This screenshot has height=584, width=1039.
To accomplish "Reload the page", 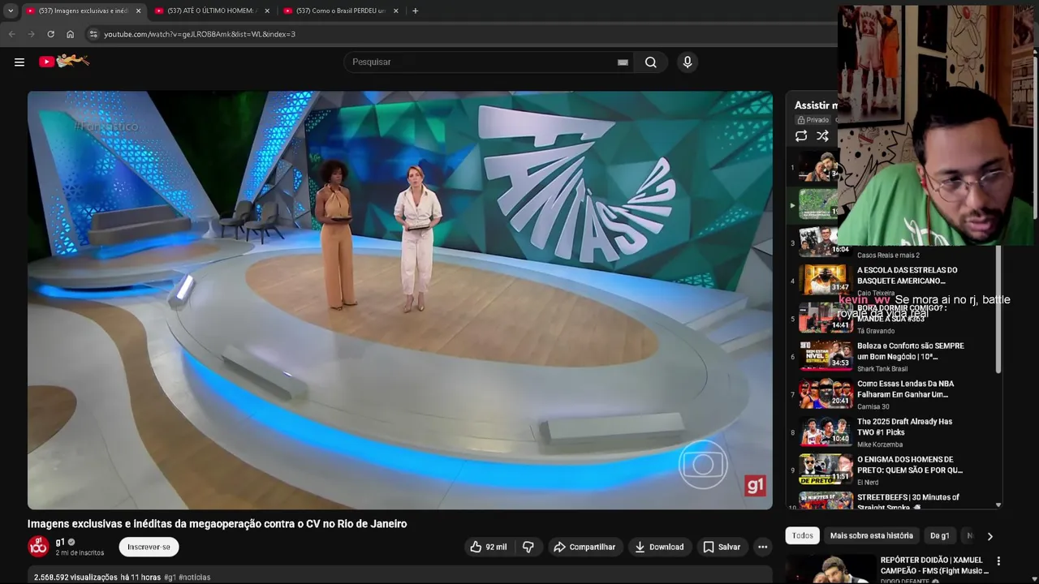I will click(50, 34).
